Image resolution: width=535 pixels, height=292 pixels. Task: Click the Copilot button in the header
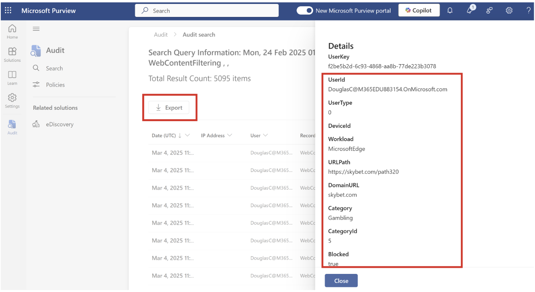(419, 10)
